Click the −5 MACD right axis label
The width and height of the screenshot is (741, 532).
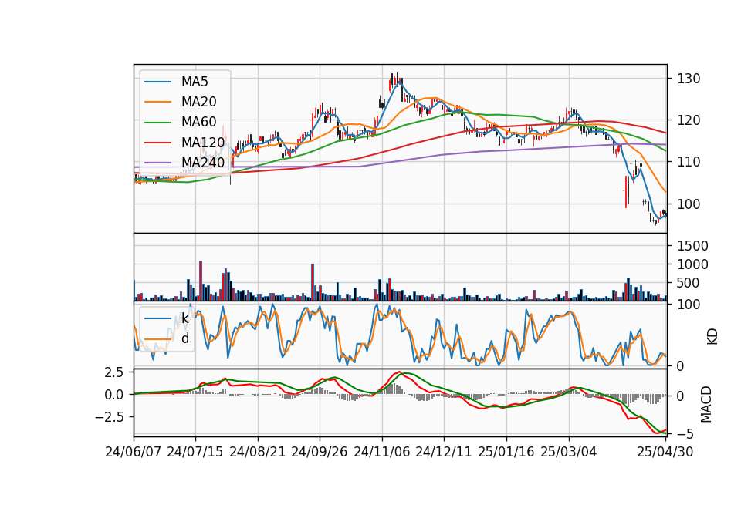(685, 433)
